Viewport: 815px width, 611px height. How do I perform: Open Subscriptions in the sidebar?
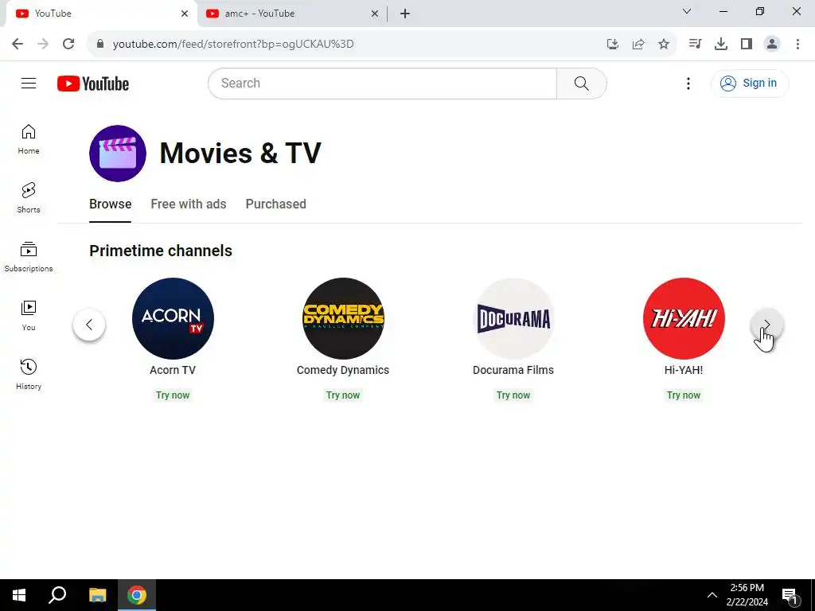tap(29, 257)
